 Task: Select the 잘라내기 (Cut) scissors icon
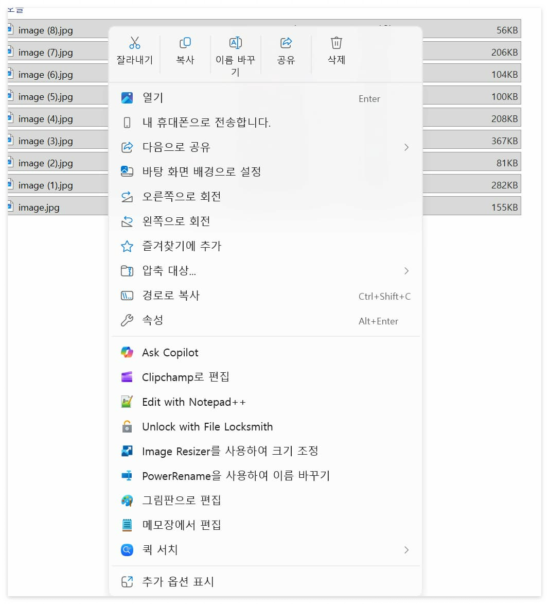click(135, 43)
